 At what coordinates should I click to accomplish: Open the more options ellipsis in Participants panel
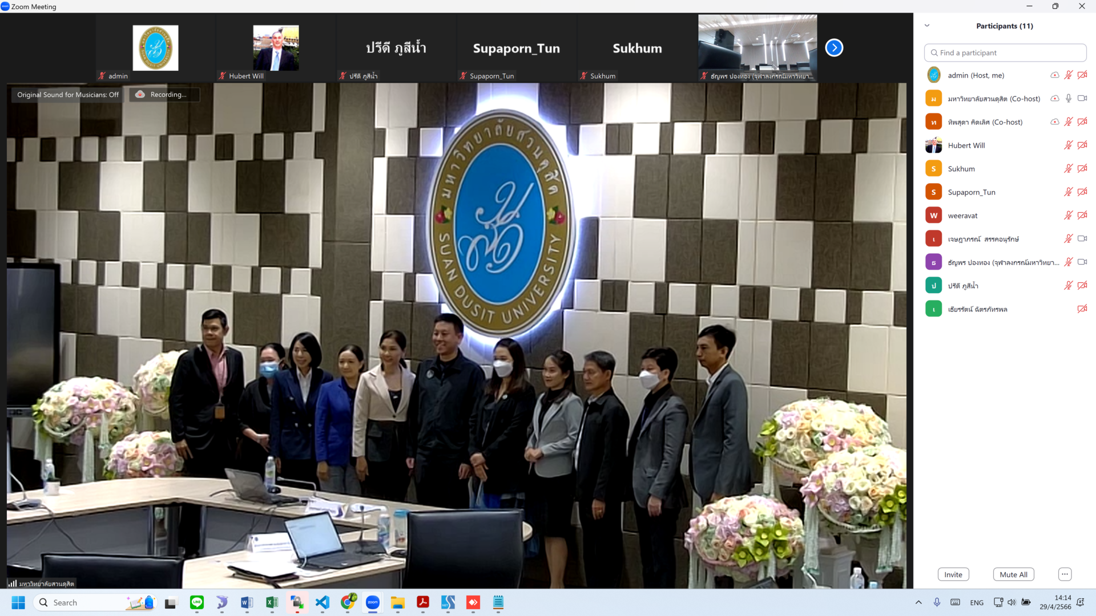pyautogui.click(x=1065, y=574)
